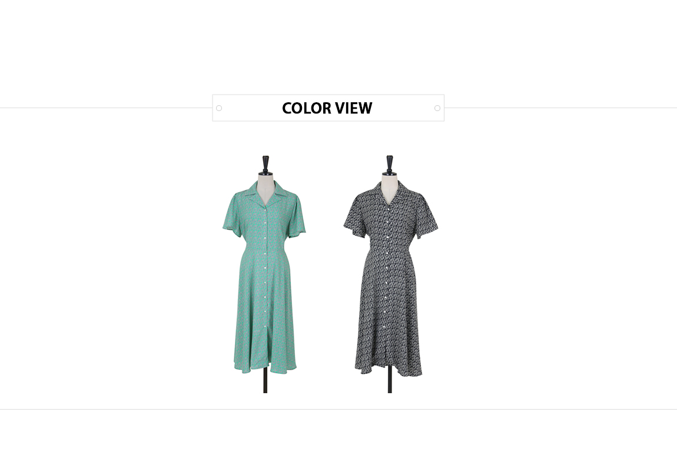This screenshot has width=677, height=449.
Task: Select the green shirt dress image
Action: tap(264, 274)
